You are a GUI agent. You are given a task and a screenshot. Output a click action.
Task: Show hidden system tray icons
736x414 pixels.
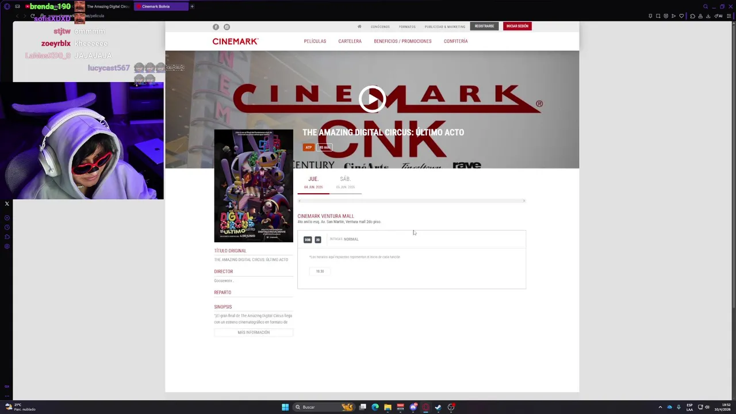click(660, 407)
